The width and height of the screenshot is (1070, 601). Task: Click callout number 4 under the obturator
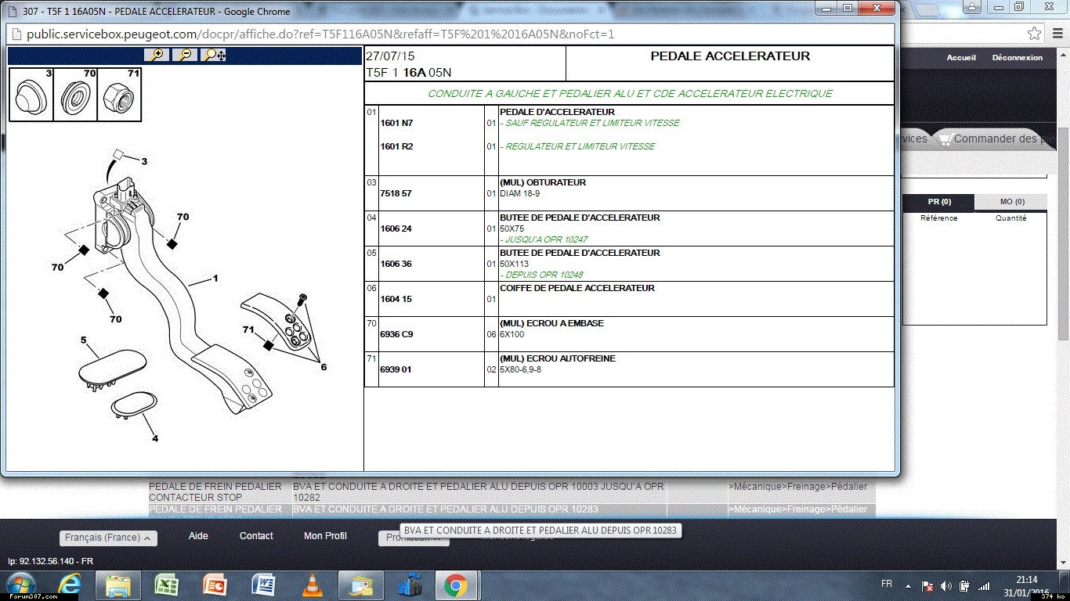click(155, 438)
